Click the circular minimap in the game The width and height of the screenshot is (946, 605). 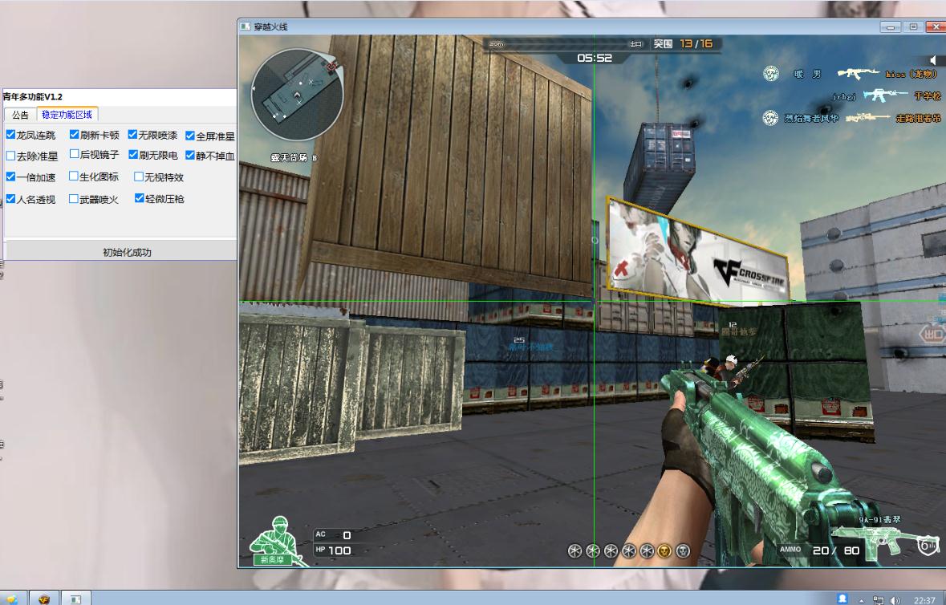(x=297, y=95)
